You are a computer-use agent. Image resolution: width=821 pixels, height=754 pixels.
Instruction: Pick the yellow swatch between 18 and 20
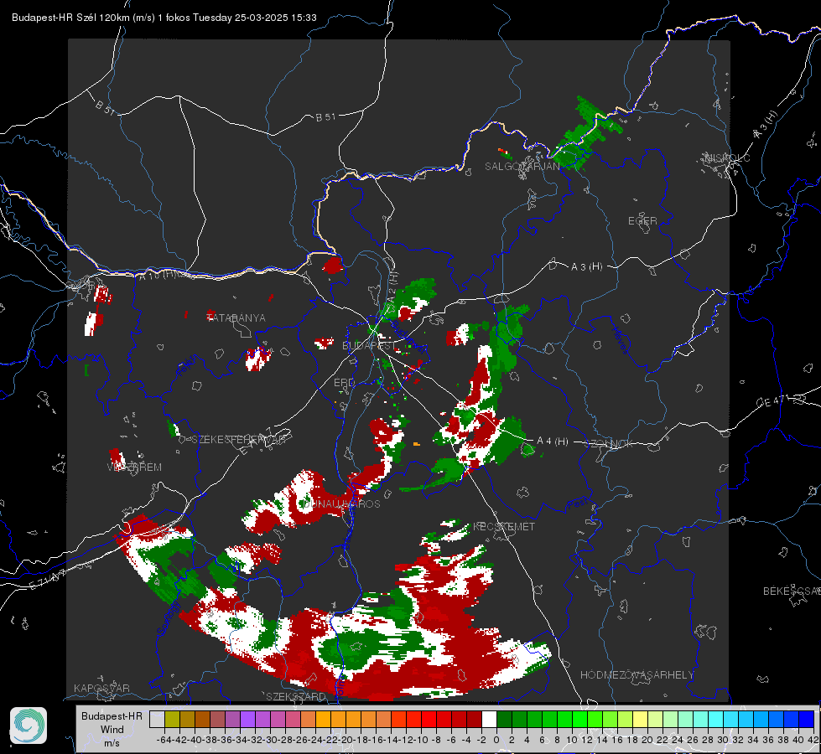pyautogui.click(x=641, y=719)
